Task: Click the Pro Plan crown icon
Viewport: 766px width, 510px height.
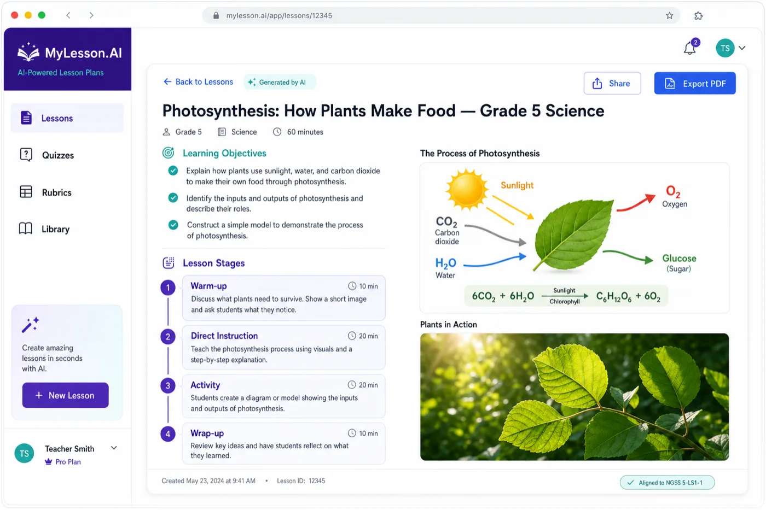Action: [49, 462]
